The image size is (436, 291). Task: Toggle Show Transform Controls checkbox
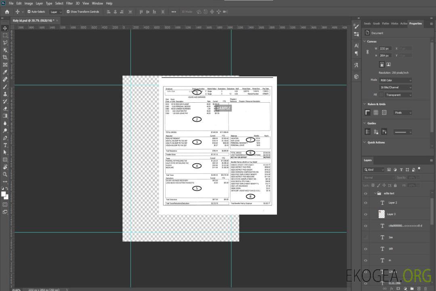68,12
